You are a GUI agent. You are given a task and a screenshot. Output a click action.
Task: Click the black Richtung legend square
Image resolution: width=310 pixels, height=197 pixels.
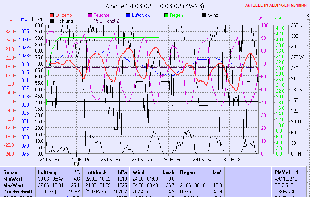point(52,21)
